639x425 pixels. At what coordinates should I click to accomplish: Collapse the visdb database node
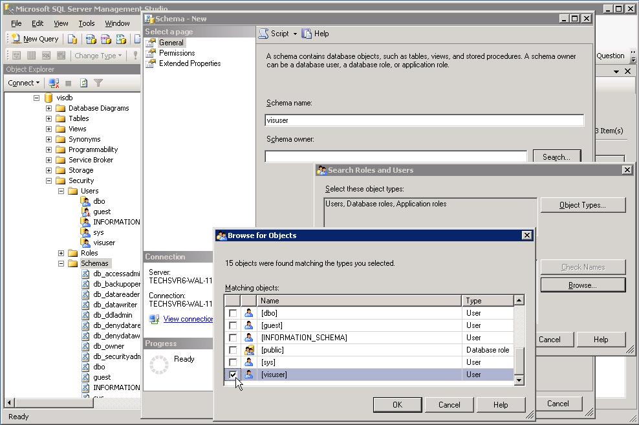point(37,98)
